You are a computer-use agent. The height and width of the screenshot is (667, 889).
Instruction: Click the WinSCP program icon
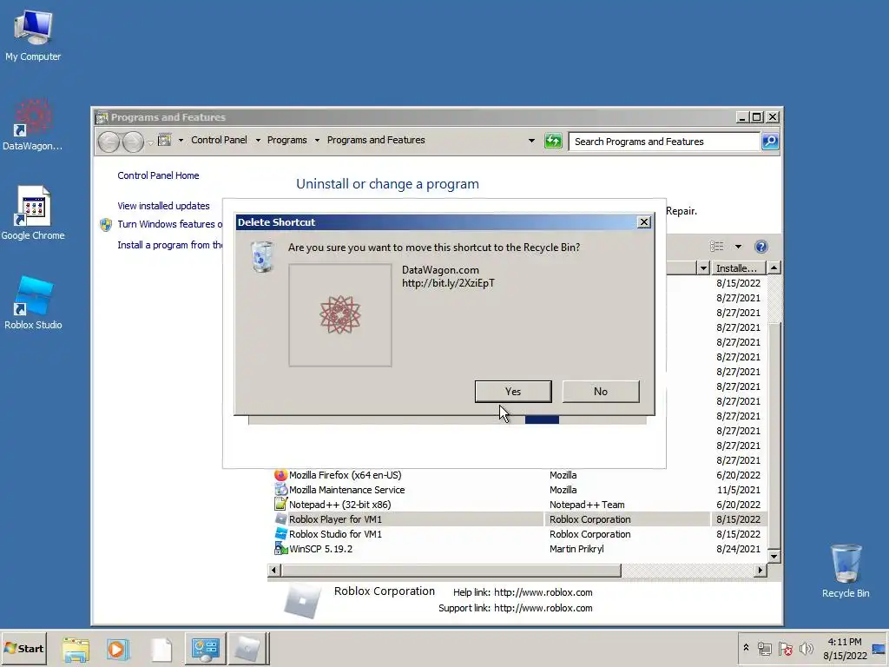click(280, 549)
